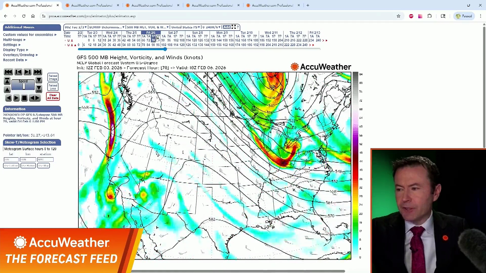Viewport: 486px width, 273px height.
Task: Bookmark this page with the star icon
Action: click(398, 16)
